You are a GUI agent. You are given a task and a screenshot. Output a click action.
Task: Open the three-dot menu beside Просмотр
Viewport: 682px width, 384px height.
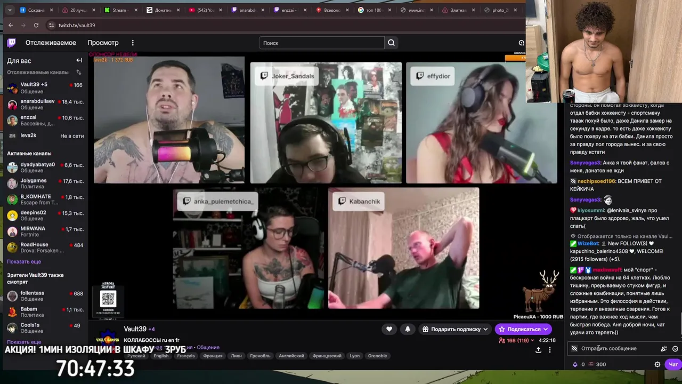(x=133, y=43)
